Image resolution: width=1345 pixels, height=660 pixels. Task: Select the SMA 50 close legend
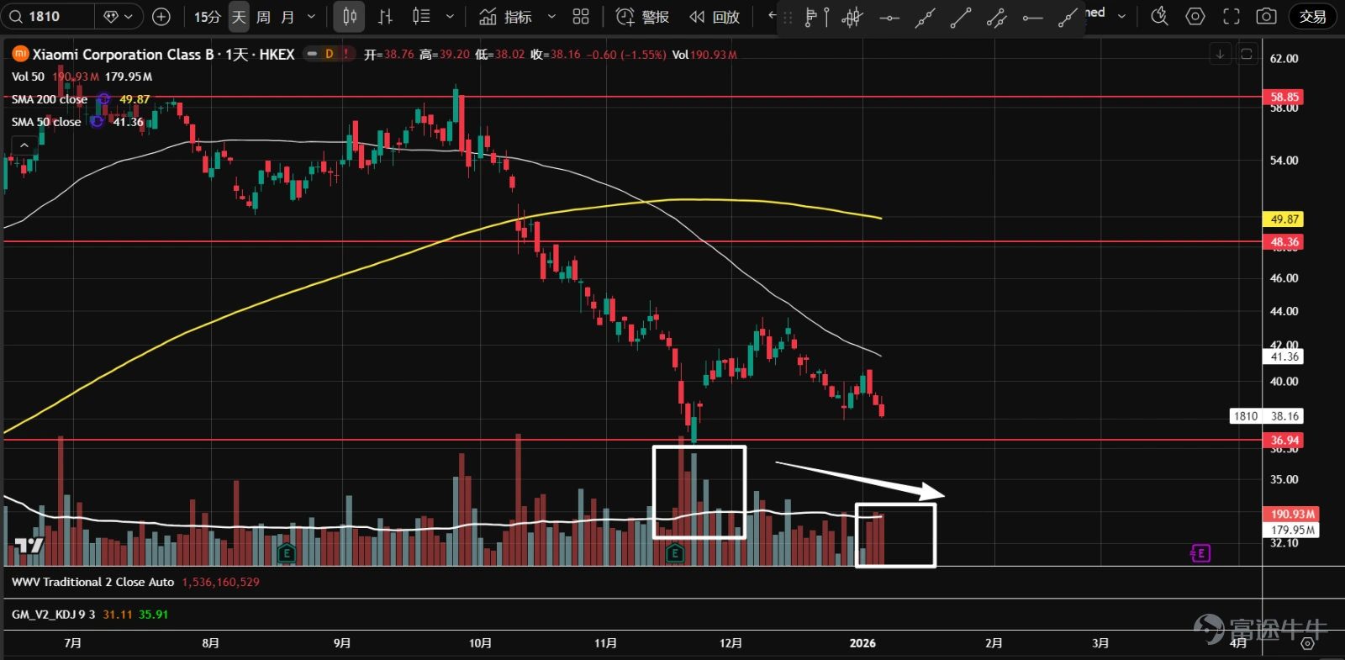[x=46, y=122]
